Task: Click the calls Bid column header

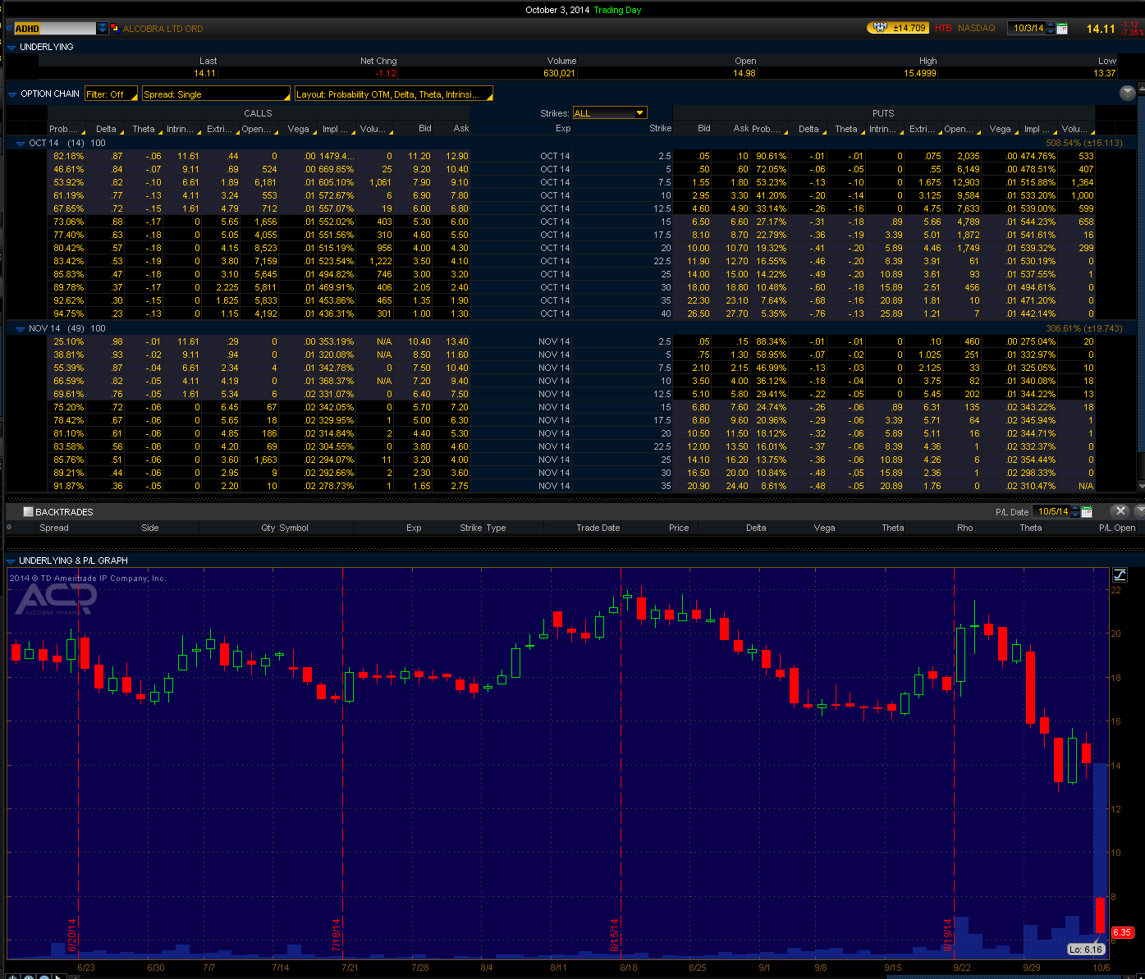Action: pyautogui.click(x=424, y=128)
